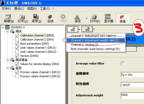Toggle Calibration channel 1 (DR3) checkbox

(17, 35)
